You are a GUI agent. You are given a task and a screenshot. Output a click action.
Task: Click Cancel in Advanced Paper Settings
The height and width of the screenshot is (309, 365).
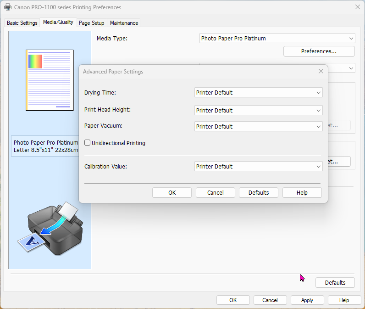(215, 193)
